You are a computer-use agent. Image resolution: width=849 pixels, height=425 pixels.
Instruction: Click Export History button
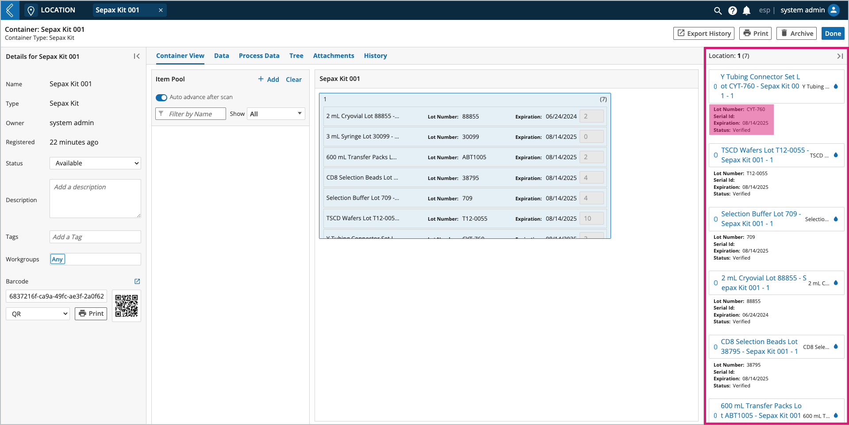pyautogui.click(x=704, y=34)
